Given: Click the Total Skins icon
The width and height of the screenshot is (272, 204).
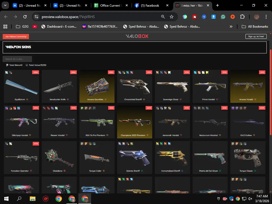Looking at the screenshot, I should [7, 65].
